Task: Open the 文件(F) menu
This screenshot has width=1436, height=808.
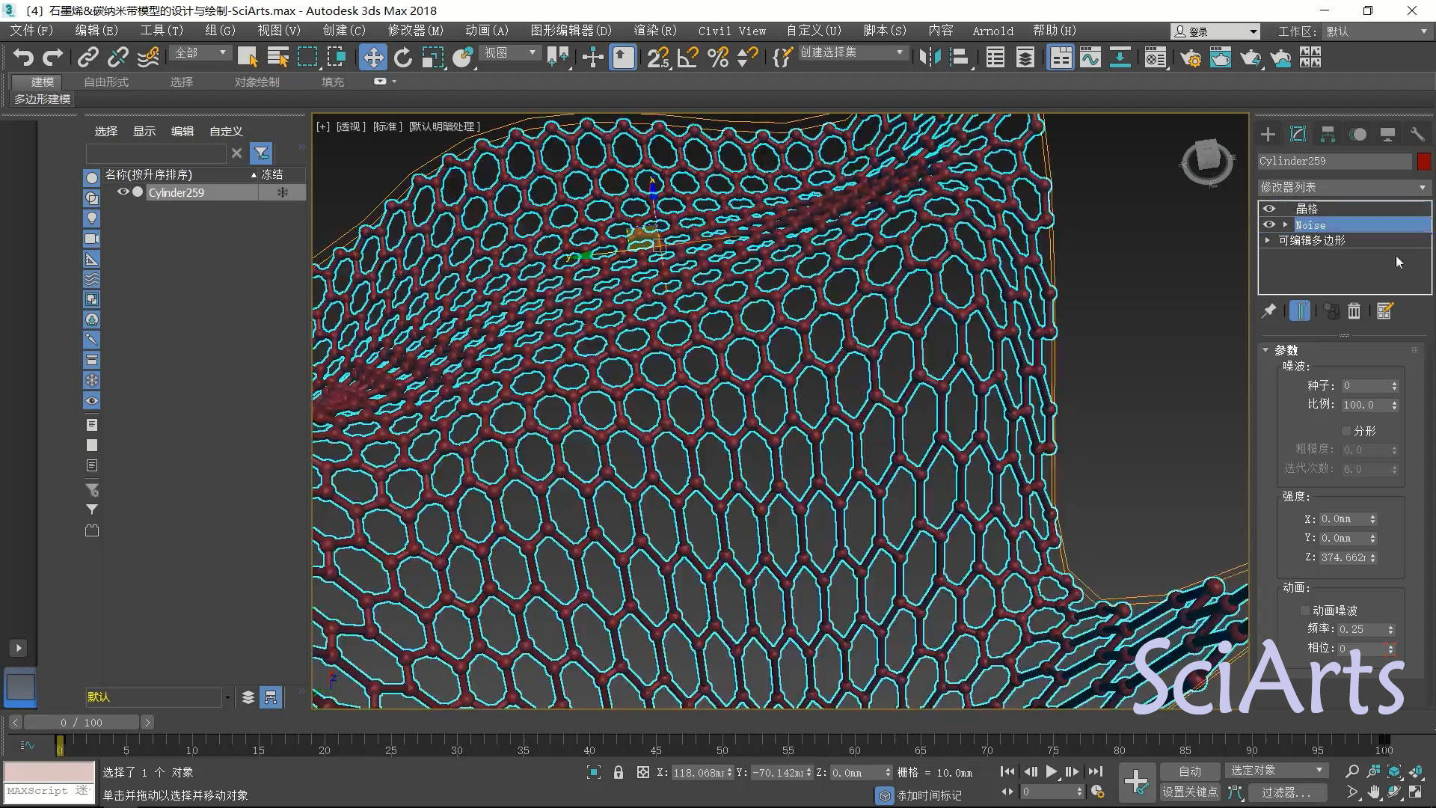Action: tap(31, 31)
